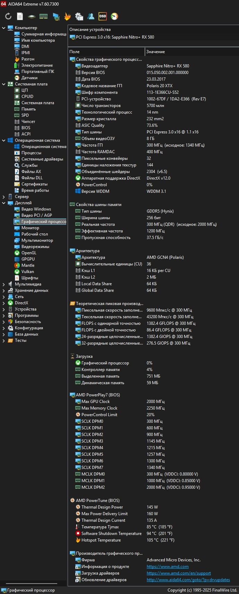Image resolution: width=239 pixels, height=594 pixels.
Task: Collapse the Системная плата tree node
Action: 4,84
